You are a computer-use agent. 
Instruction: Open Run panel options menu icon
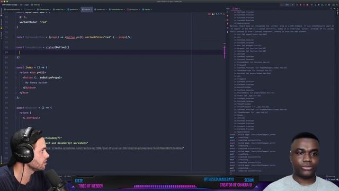(x=331, y=8)
